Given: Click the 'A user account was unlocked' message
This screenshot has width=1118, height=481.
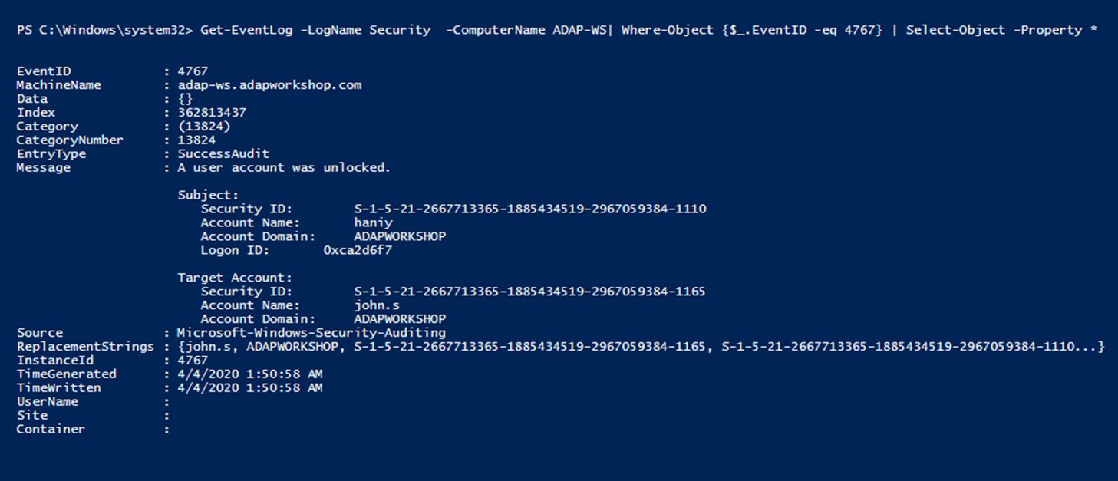Looking at the screenshot, I should [x=284, y=168].
